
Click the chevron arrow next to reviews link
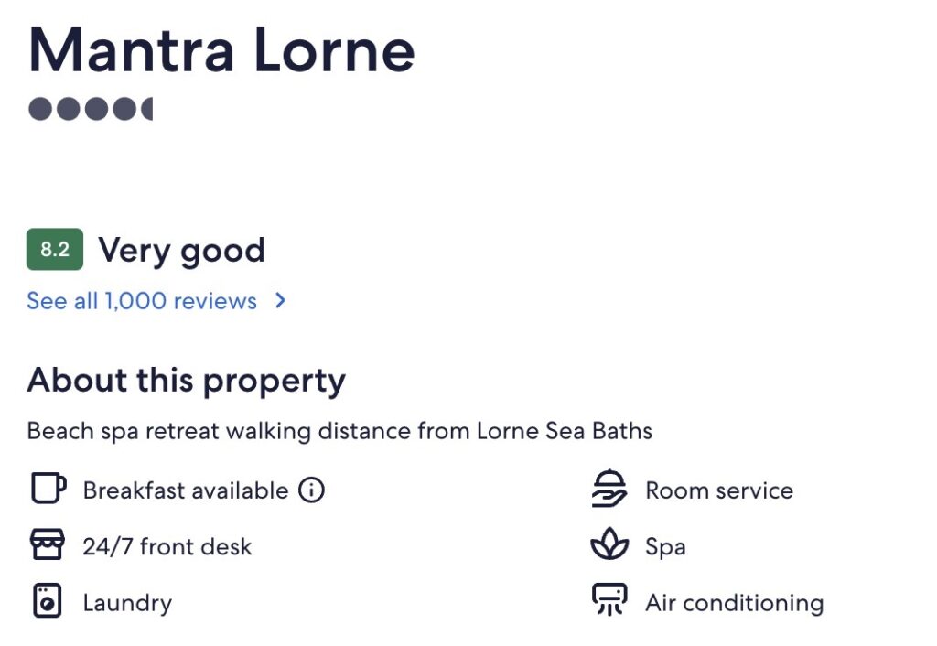click(x=281, y=300)
